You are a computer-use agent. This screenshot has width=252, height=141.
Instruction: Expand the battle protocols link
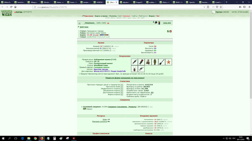pos(122,87)
